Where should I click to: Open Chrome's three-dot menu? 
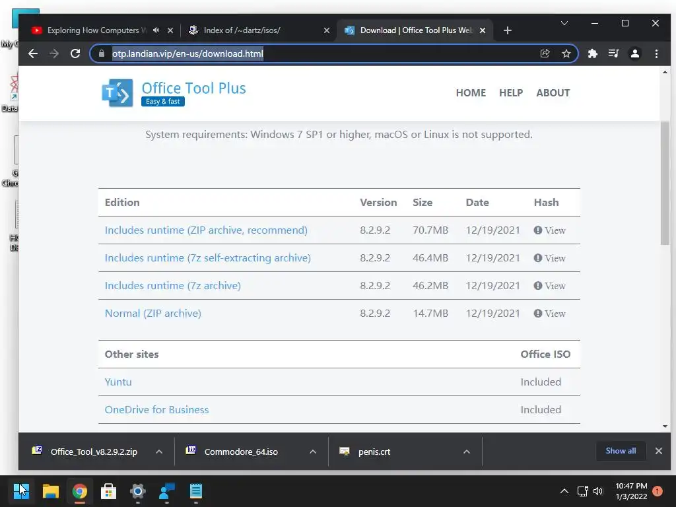(x=656, y=53)
